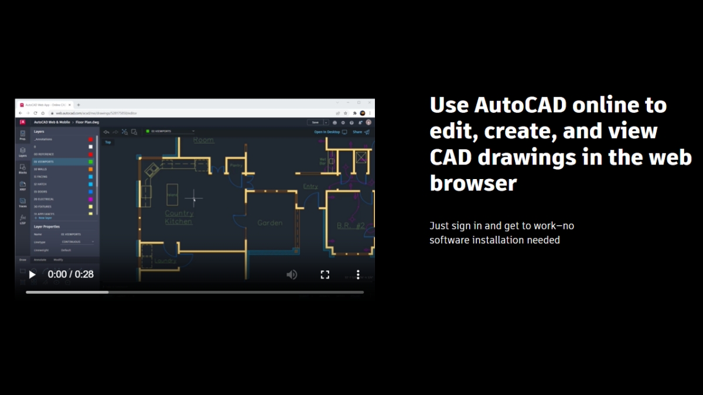Select the 12 HATCH layer row
Screen dimensions: 703x395
[63, 184]
